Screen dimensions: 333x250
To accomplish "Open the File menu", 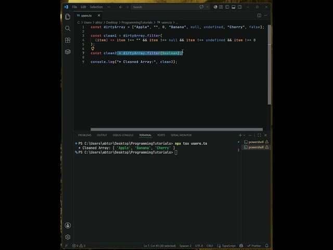I will tap(74, 7).
